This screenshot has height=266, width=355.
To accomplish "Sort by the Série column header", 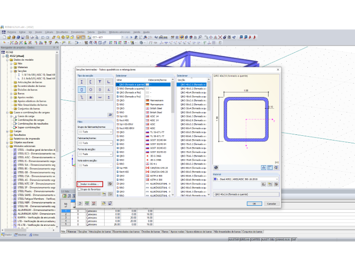I will coord(131,80).
